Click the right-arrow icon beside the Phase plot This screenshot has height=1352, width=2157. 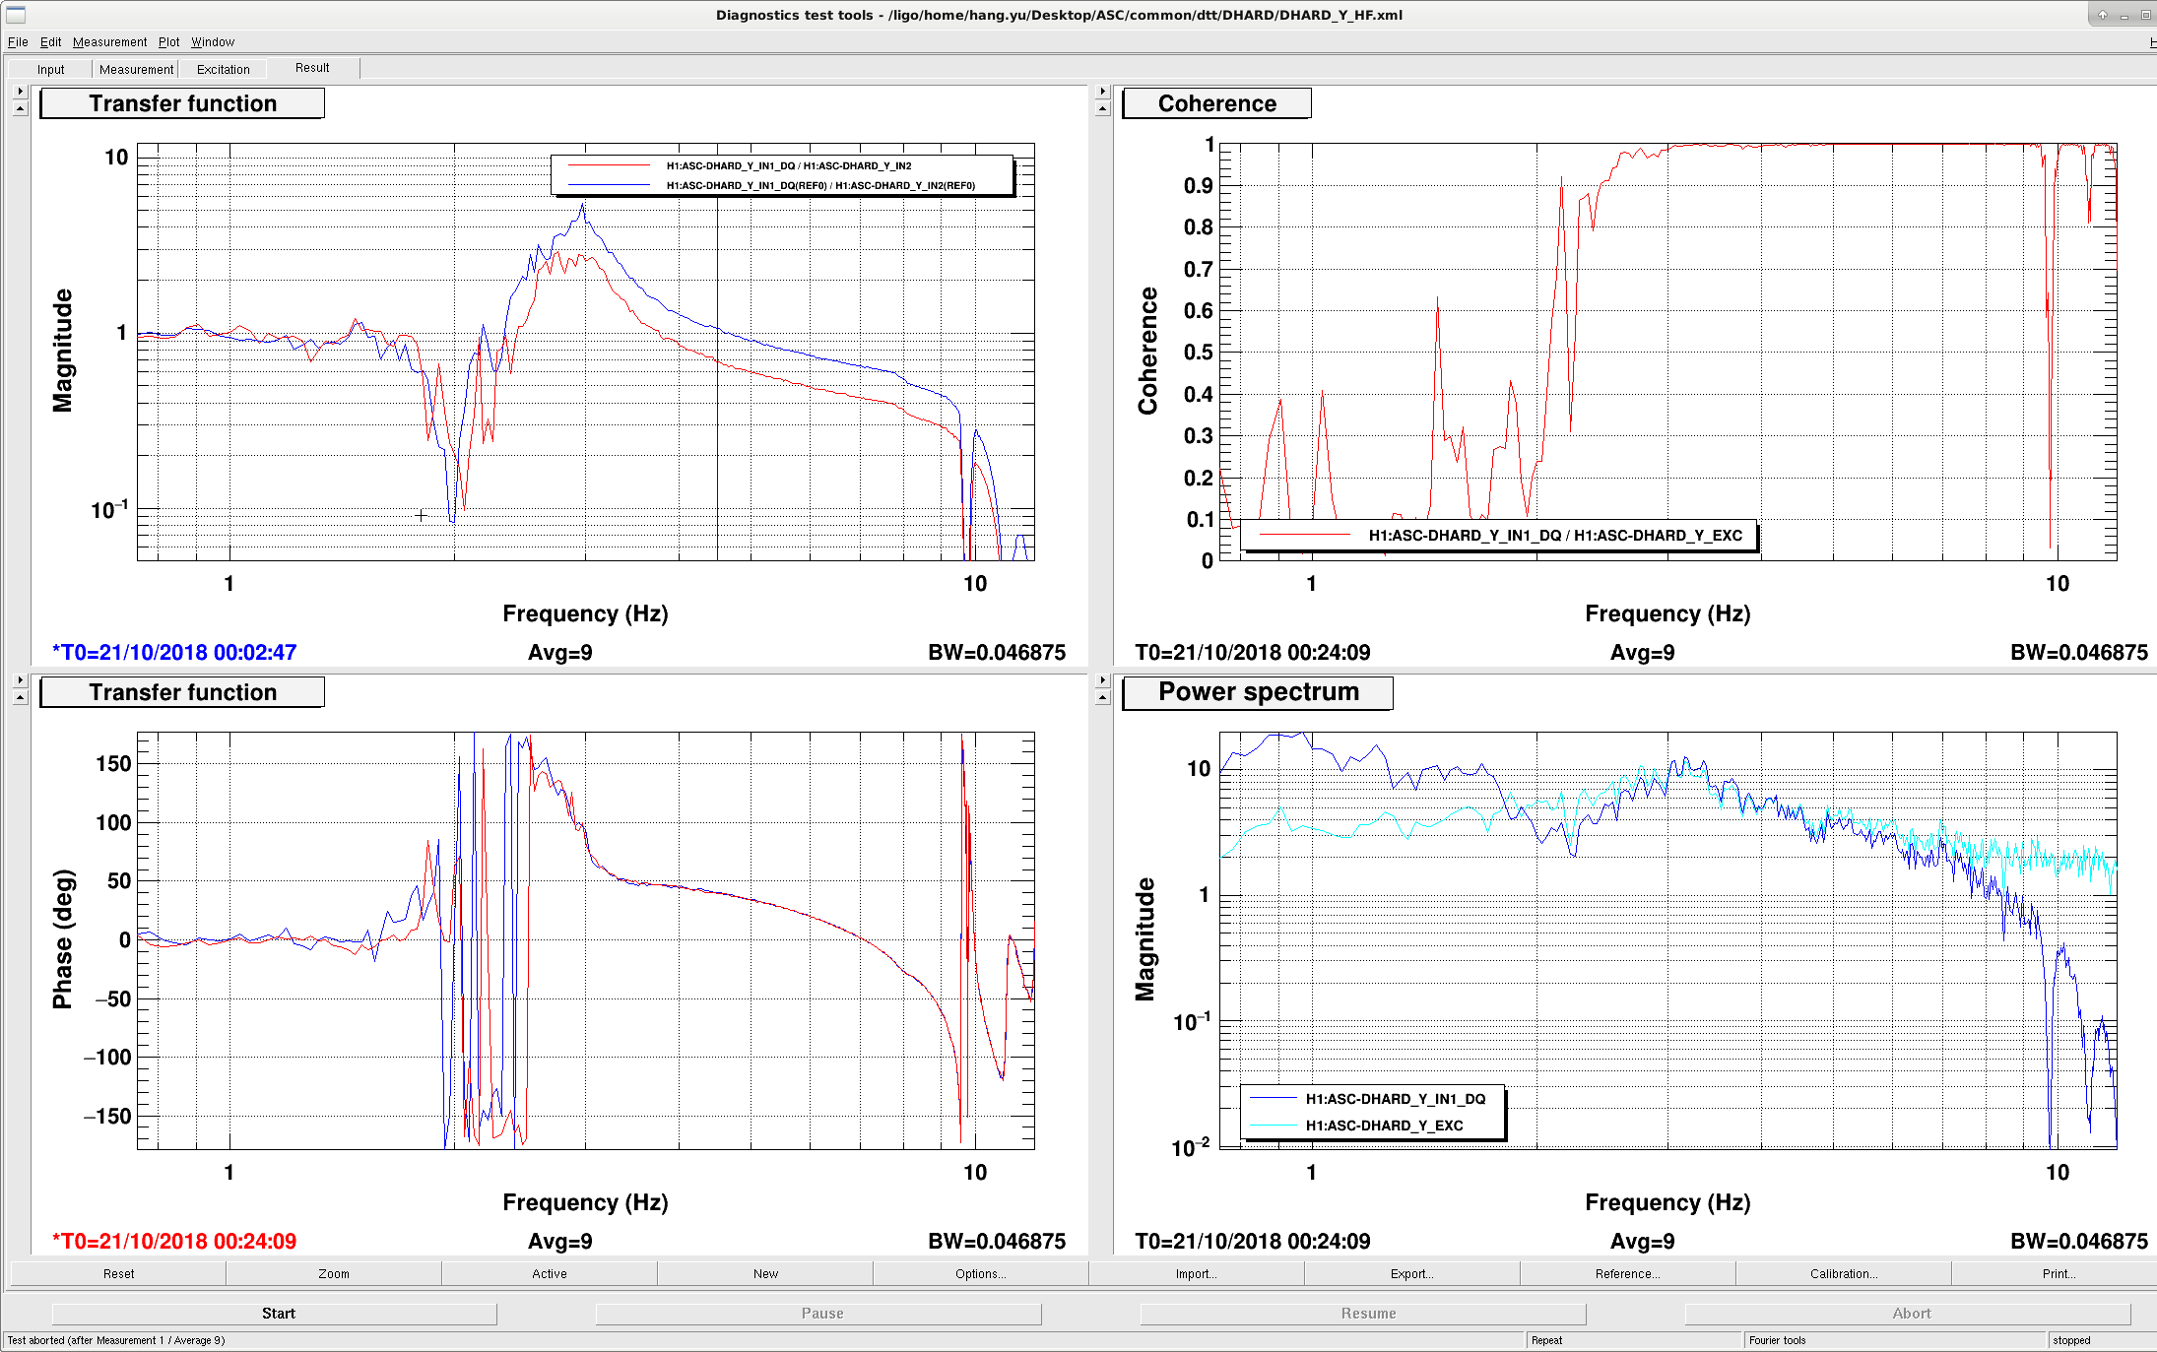pyautogui.click(x=20, y=679)
